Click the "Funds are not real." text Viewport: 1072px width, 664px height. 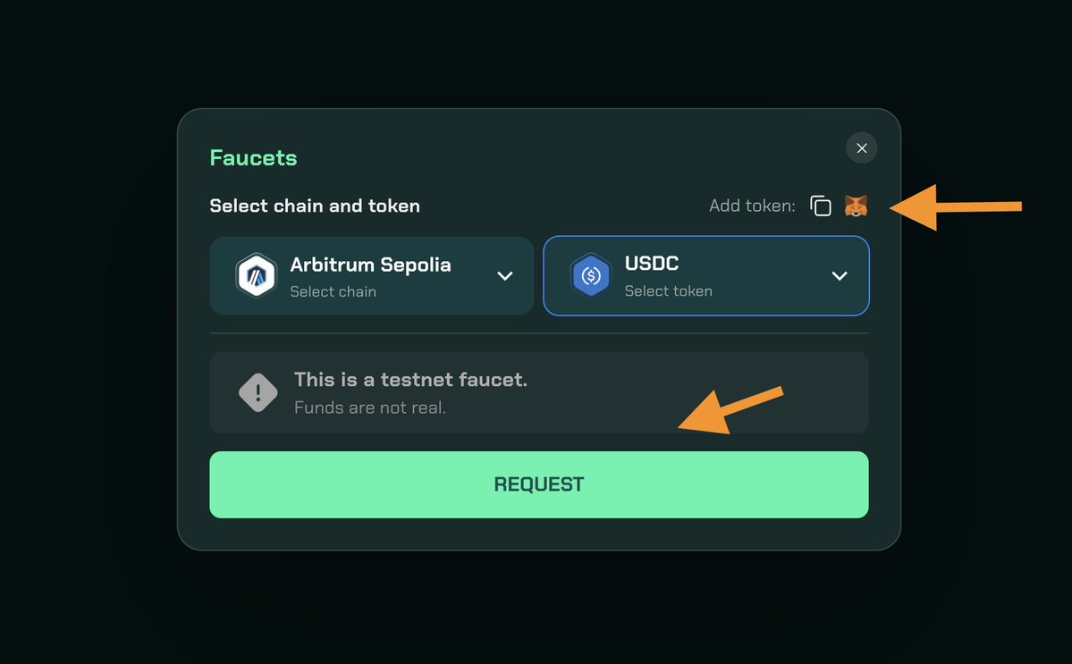tap(370, 408)
